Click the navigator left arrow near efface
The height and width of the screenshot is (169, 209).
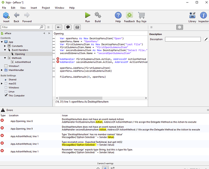point(44,33)
